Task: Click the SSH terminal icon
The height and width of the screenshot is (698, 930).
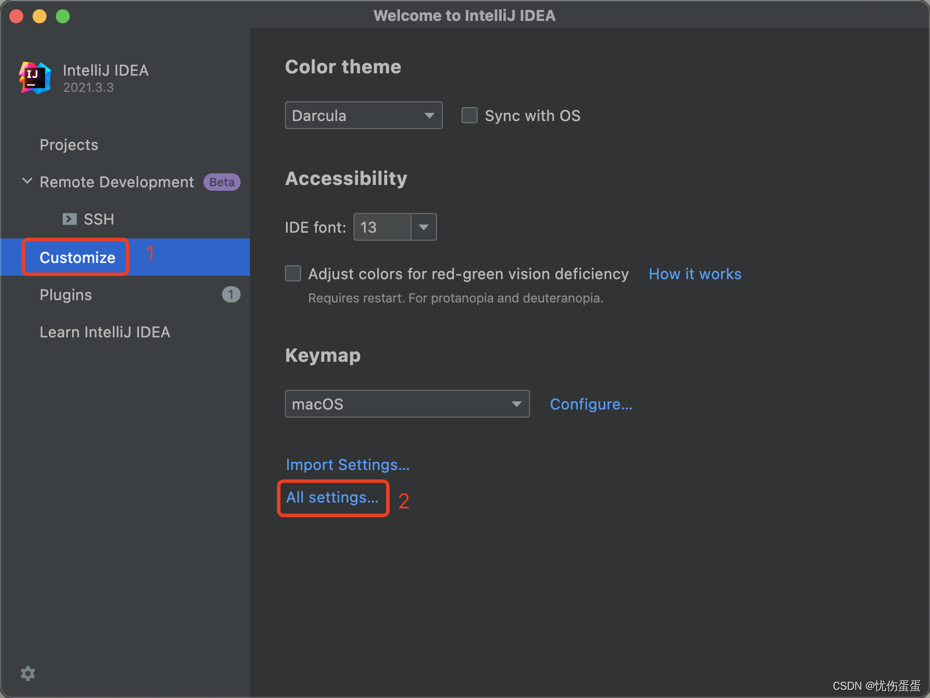Action: click(x=70, y=219)
